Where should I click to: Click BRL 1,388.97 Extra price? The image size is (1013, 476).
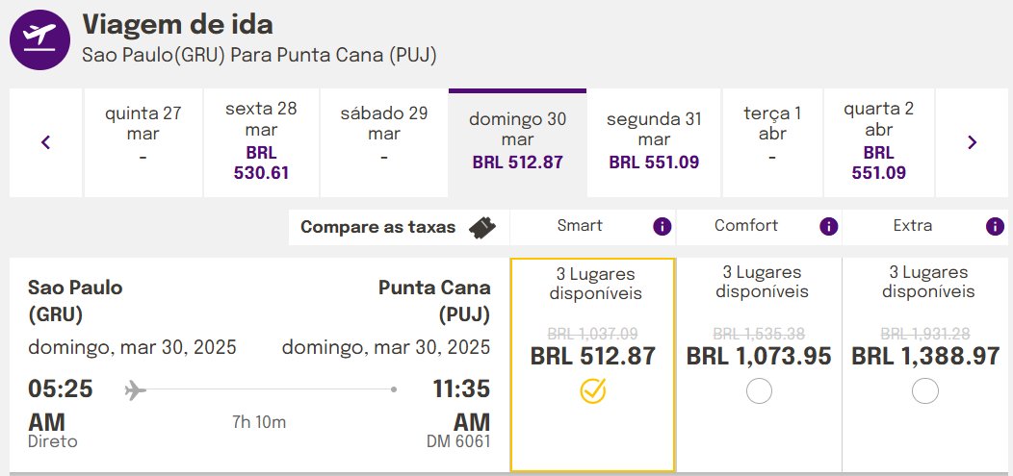925,356
